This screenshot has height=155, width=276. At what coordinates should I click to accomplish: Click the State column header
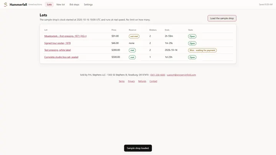pos(191,30)
